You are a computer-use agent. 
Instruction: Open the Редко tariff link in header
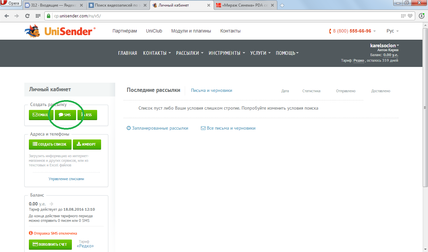pos(359,61)
